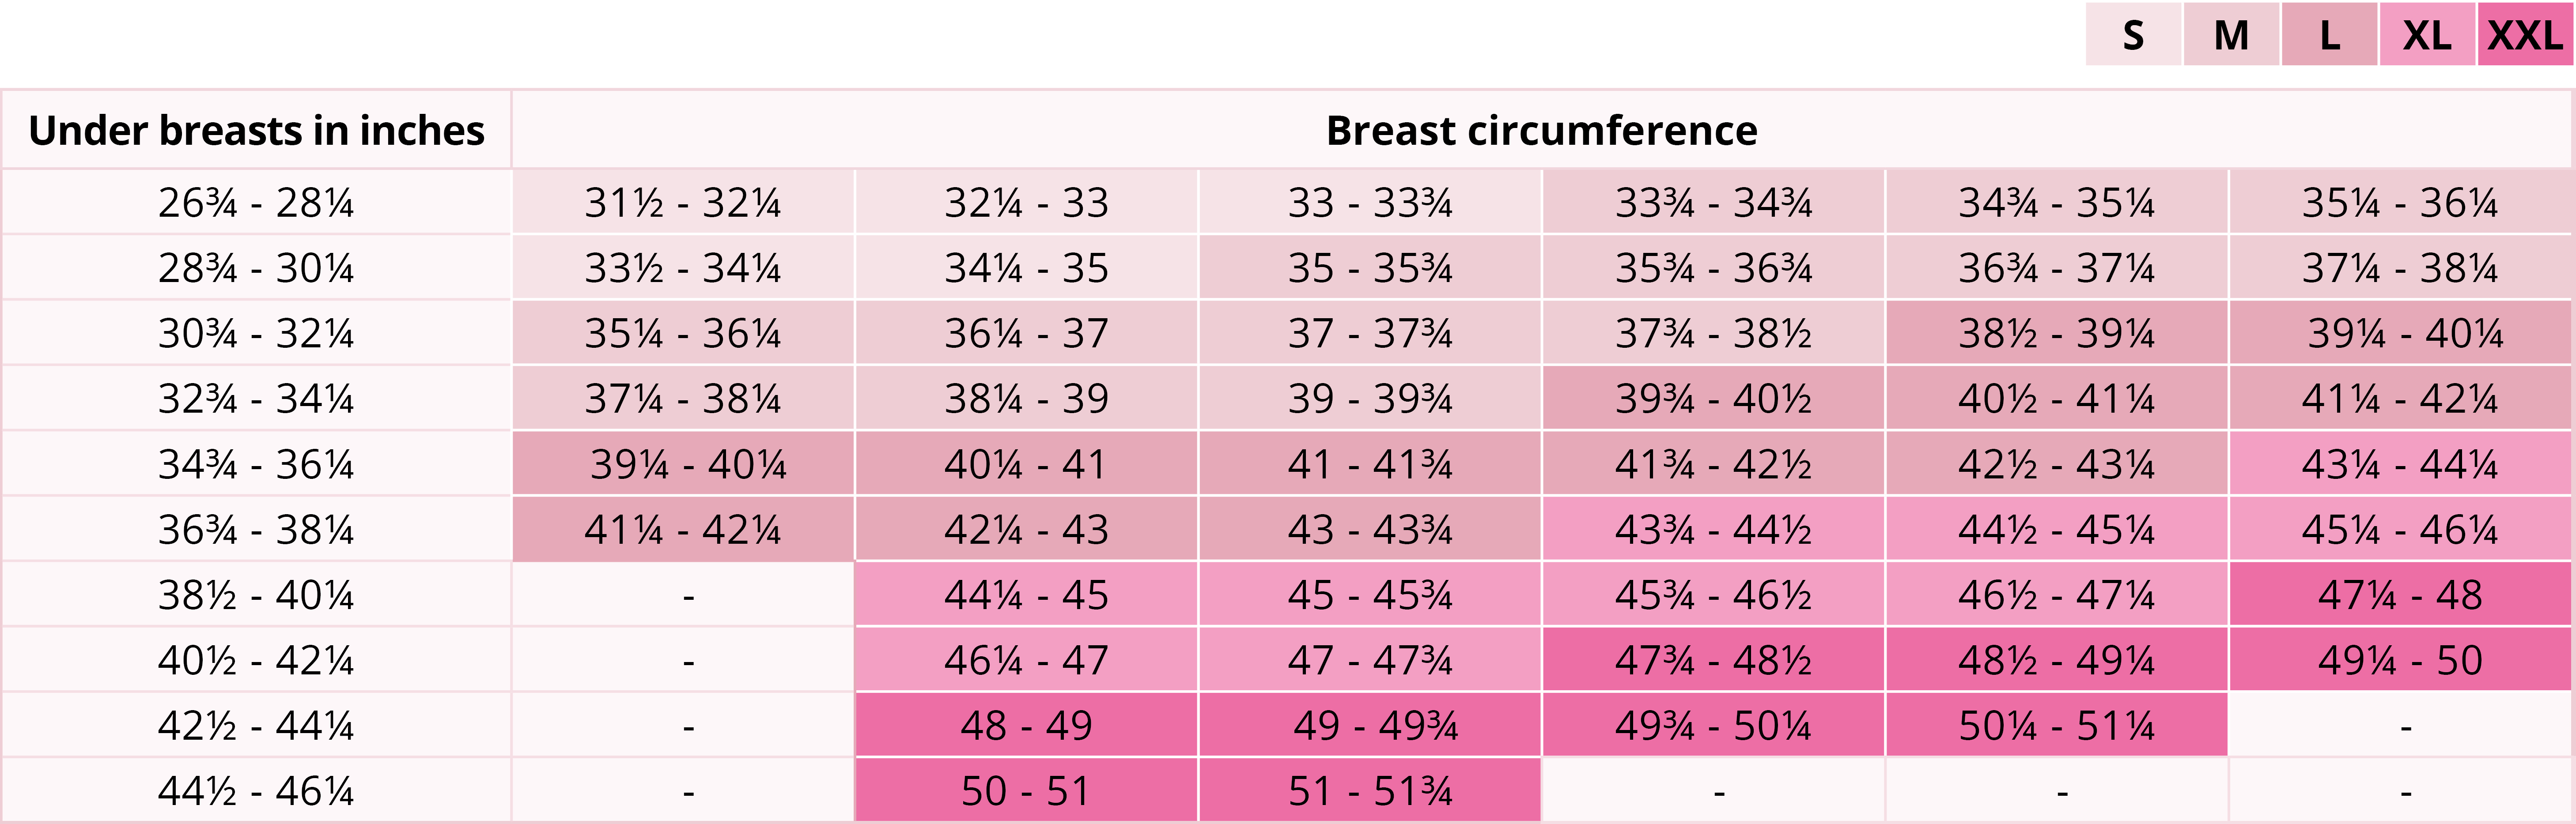This screenshot has width=2576, height=824.
Task: Select the 50 - 51 circumference cell
Action: 1026,791
